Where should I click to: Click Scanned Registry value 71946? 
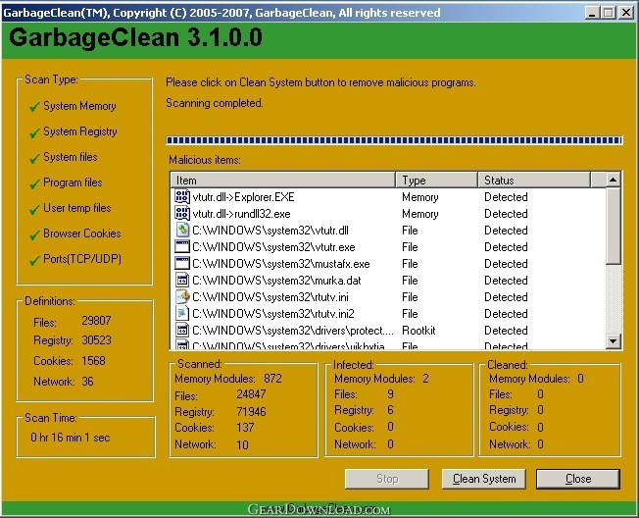(251, 411)
